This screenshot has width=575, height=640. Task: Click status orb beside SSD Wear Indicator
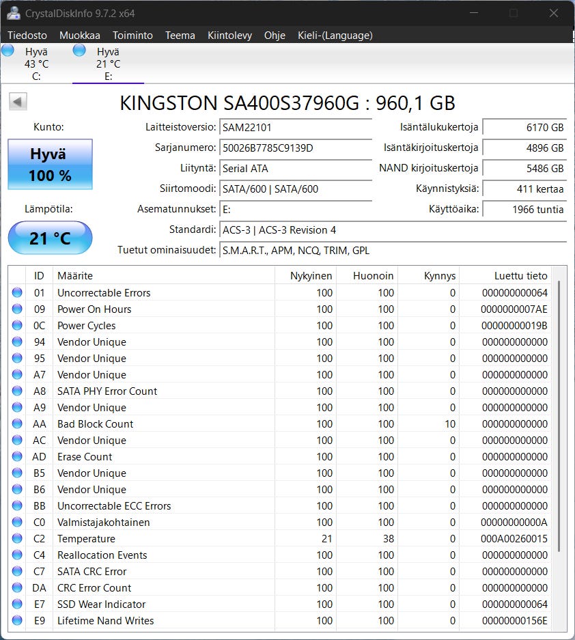17,604
